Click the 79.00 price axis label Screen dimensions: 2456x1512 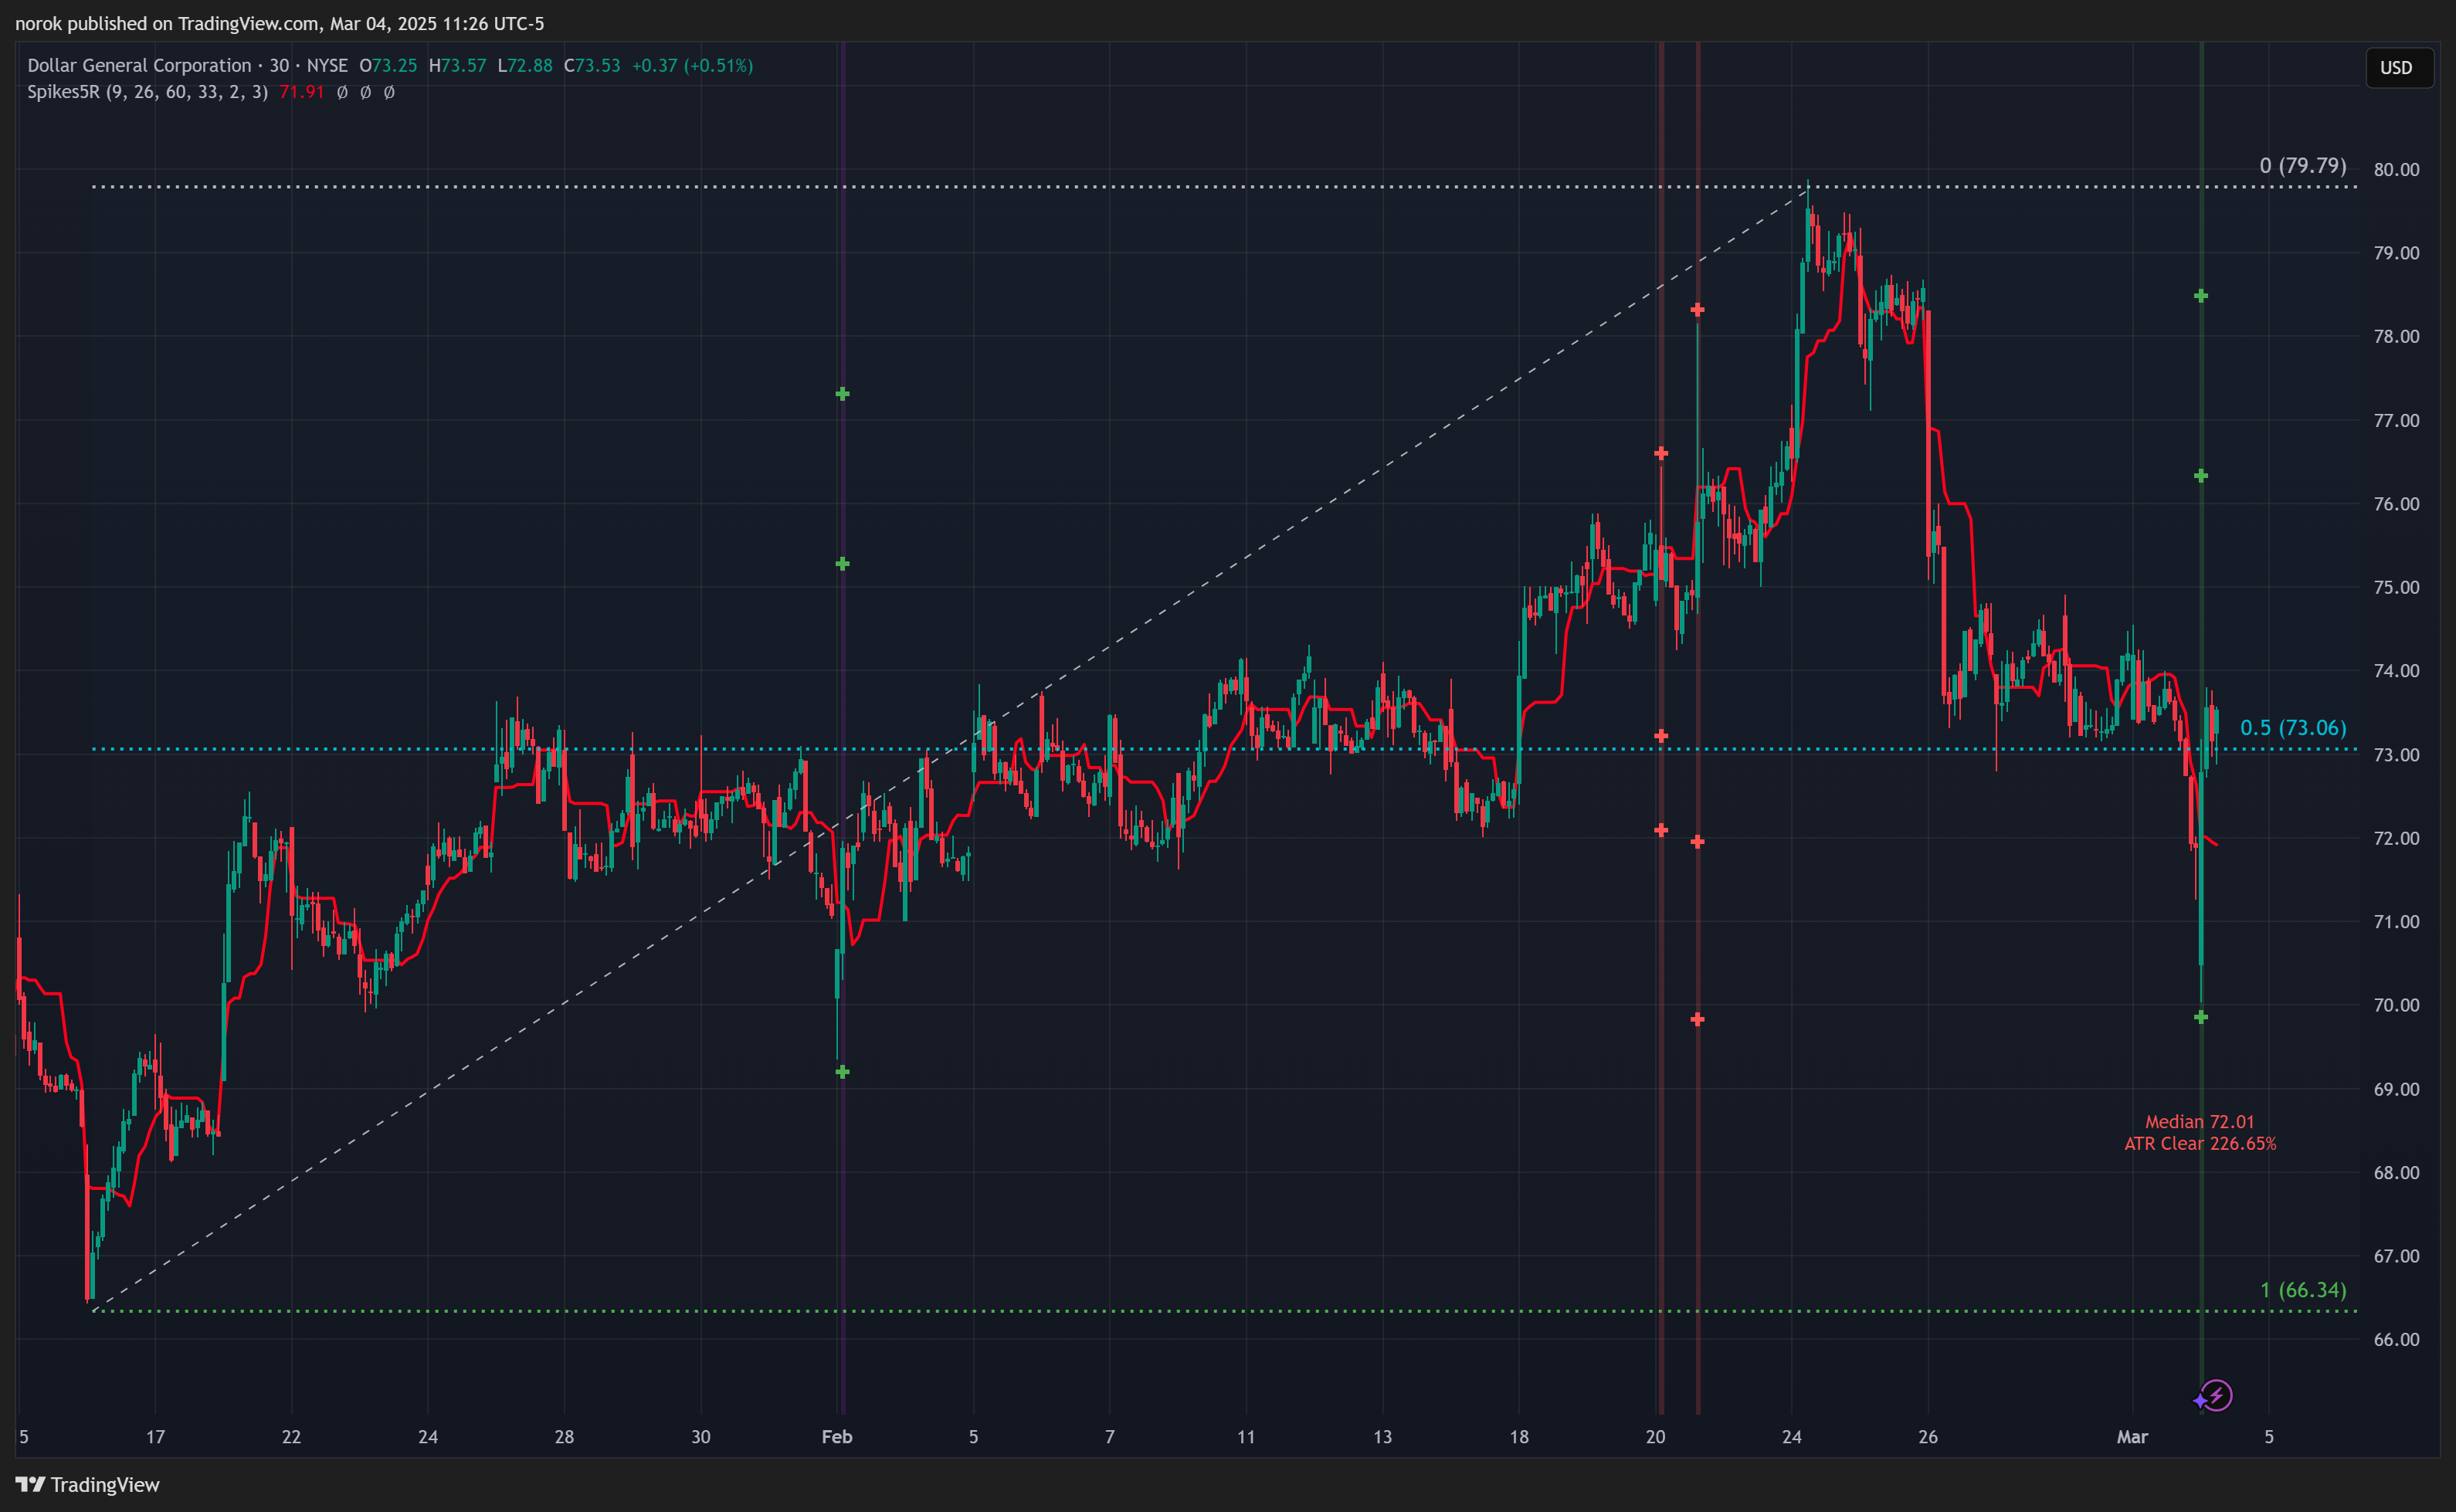pos(2396,253)
